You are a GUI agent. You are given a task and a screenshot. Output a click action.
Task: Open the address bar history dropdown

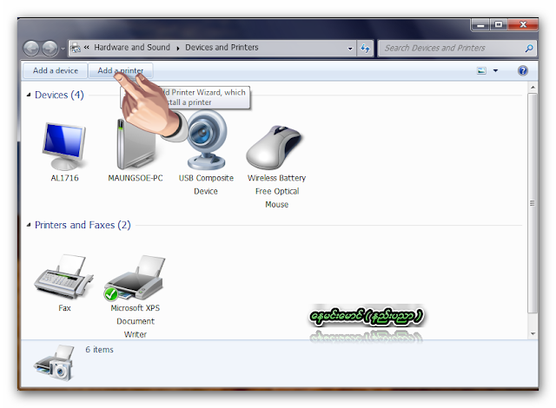(x=350, y=48)
